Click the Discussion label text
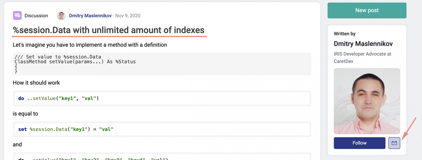The image size is (422, 160). 36,16
